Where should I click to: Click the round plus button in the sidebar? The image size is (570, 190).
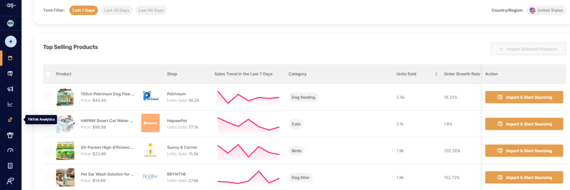click(10, 42)
